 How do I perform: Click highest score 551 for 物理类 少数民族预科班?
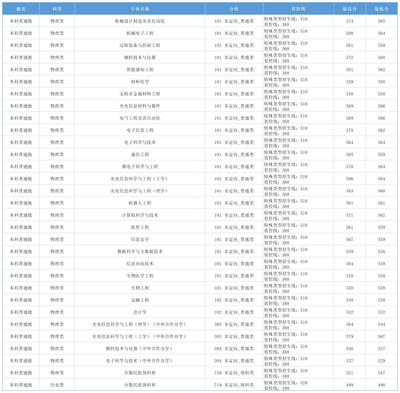click(x=350, y=373)
